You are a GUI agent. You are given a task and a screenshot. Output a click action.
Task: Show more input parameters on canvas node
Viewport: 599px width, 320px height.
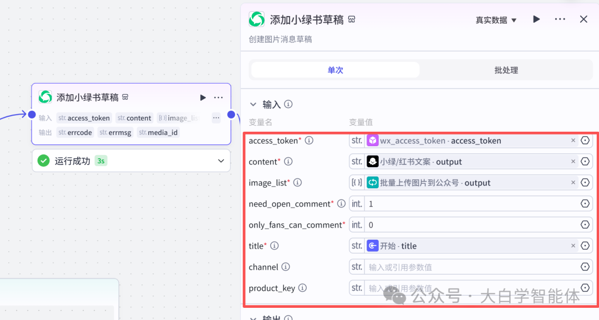coord(216,118)
